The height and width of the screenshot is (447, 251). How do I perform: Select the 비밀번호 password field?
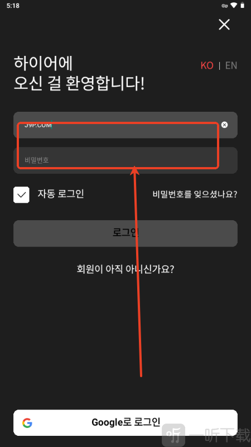click(x=126, y=160)
